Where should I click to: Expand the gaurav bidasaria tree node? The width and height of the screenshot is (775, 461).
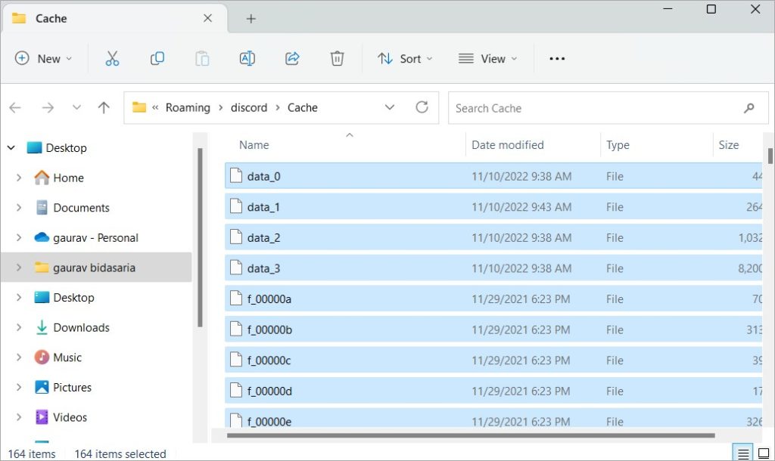19,268
